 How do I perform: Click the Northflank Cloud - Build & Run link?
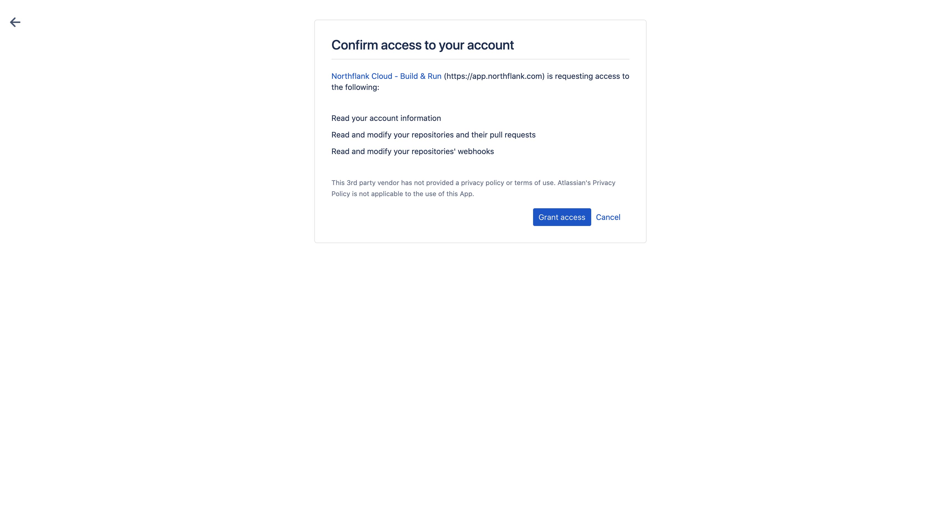pyautogui.click(x=386, y=76)
